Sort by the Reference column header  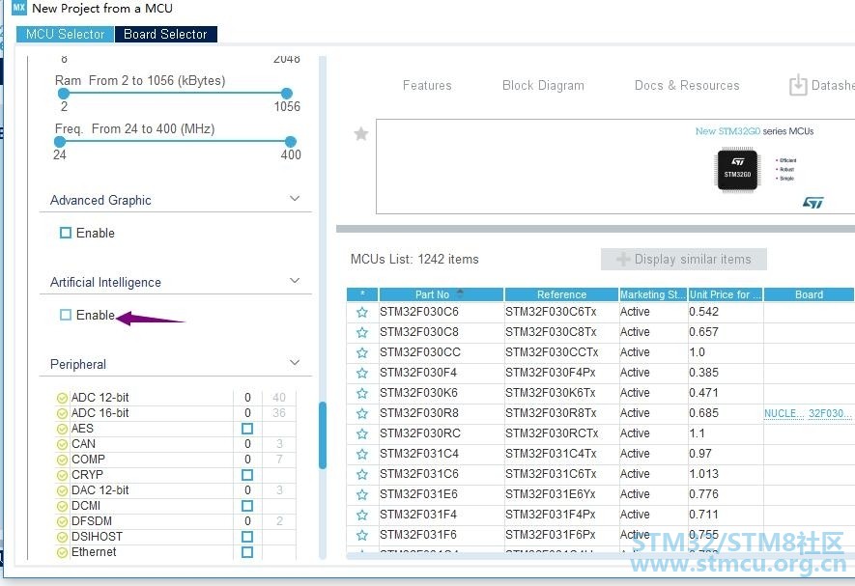(561, 294)
